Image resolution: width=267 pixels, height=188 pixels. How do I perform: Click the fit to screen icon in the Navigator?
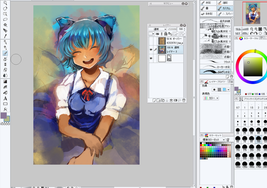tap(260, 29)
